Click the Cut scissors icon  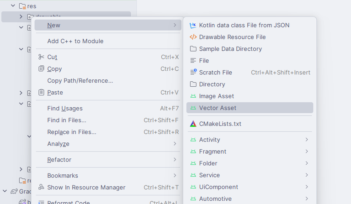[42, 57]
